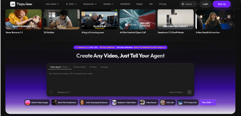
Task: Open the Seedance 2.5 model dropdown
Action: pyautogui.click(x=64, y=92)
